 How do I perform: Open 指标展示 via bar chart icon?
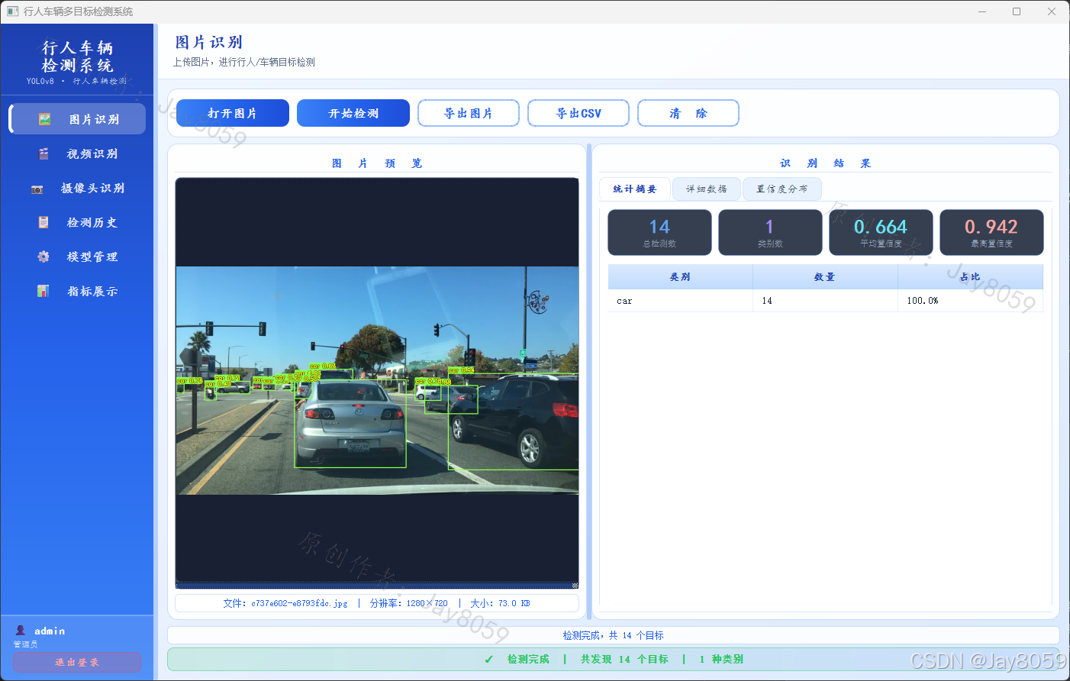pyautogui.click(x=43, y=291)
